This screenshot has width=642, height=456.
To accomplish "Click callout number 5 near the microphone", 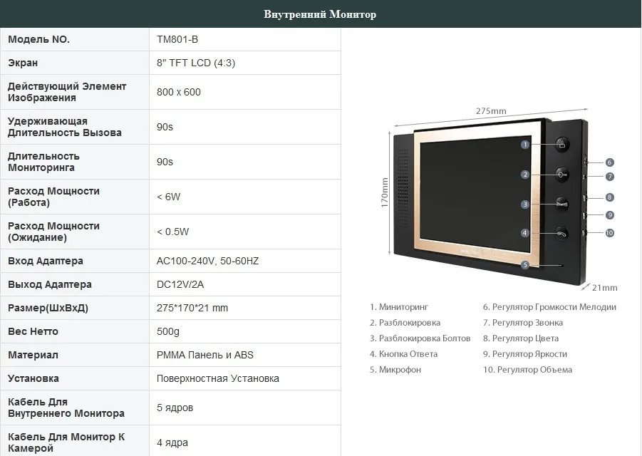I will (x=525, y=265).
